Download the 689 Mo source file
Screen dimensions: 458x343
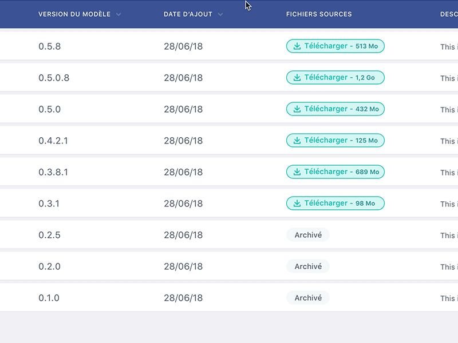(335, 171)
